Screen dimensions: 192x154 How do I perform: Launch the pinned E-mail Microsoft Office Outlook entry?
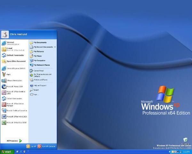click(14, 49)
